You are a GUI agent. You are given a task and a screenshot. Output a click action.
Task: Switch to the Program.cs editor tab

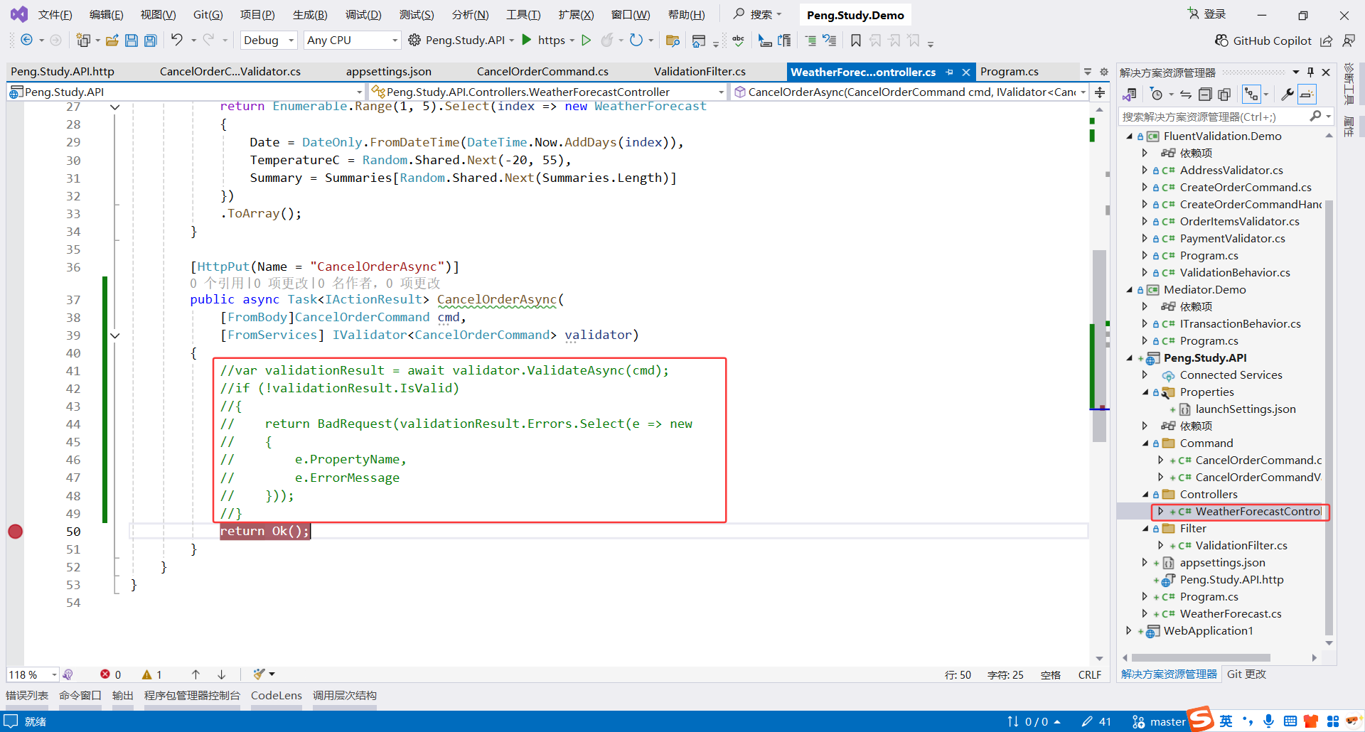pyautogui.click(x=1009, y=72)
